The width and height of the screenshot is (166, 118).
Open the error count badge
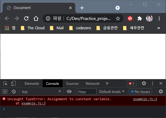tap(132, 84)
